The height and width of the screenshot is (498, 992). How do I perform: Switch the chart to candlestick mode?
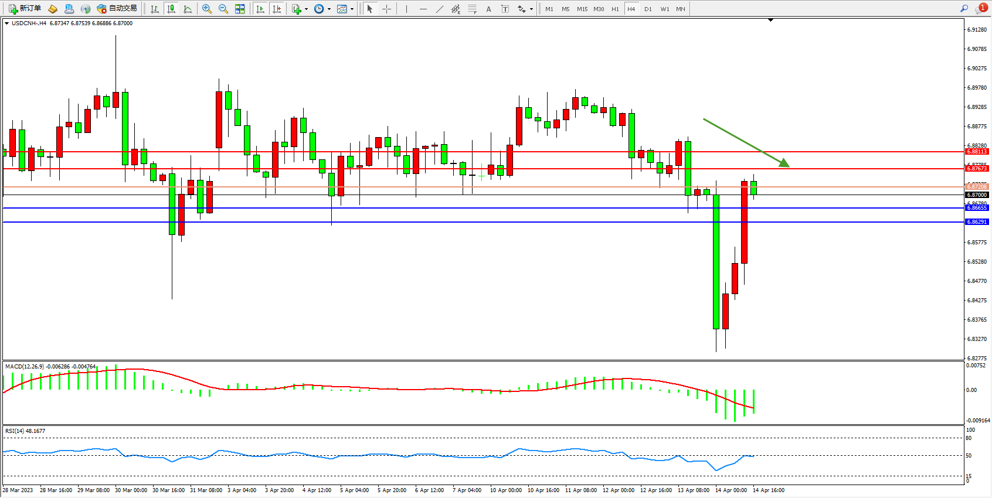coord(171,9)
